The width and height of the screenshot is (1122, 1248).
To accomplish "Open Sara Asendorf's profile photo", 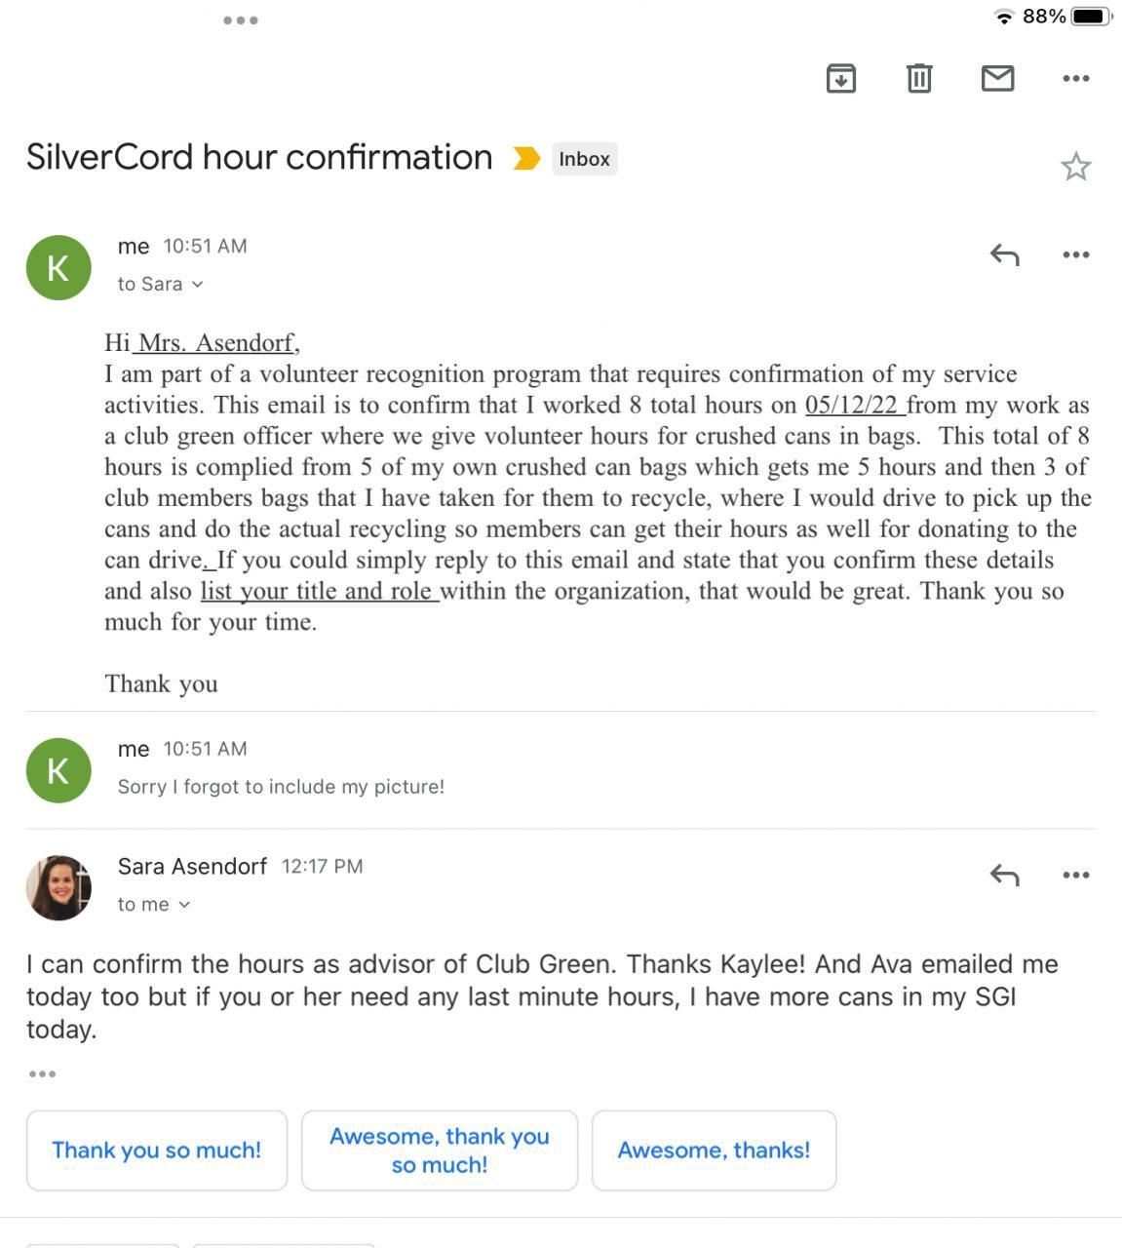I will [58, 887].
